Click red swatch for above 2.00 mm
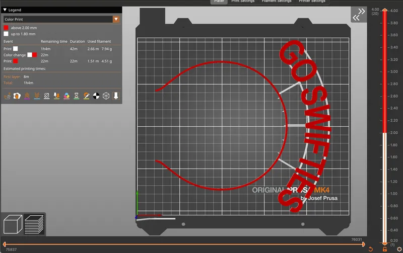This screenshot has height=253, width=403. pyautogui.click(x=6, y=28)
